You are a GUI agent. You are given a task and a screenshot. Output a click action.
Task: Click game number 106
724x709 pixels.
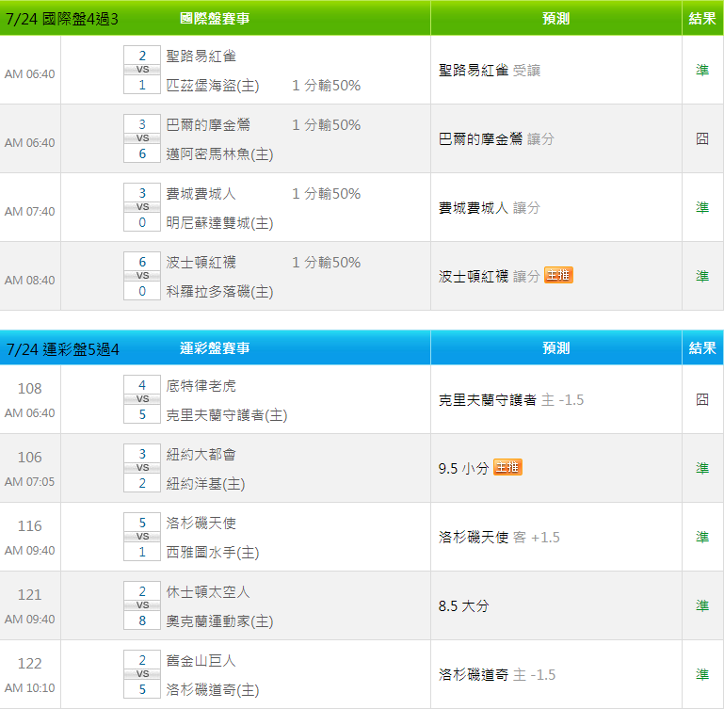point(29,458)
